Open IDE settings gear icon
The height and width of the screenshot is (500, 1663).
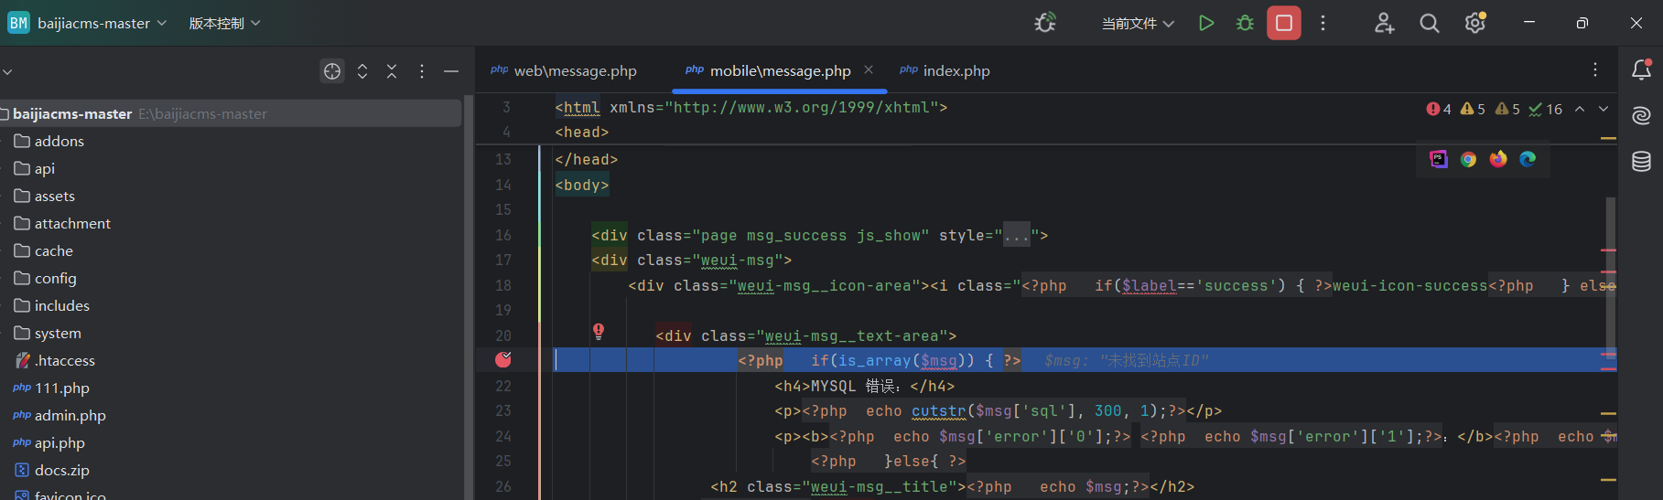click(x=1474, y=23)
